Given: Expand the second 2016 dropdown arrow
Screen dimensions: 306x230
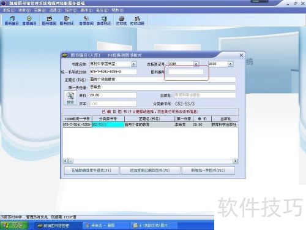Looking at the screenshot, I should tap(230, 64).
